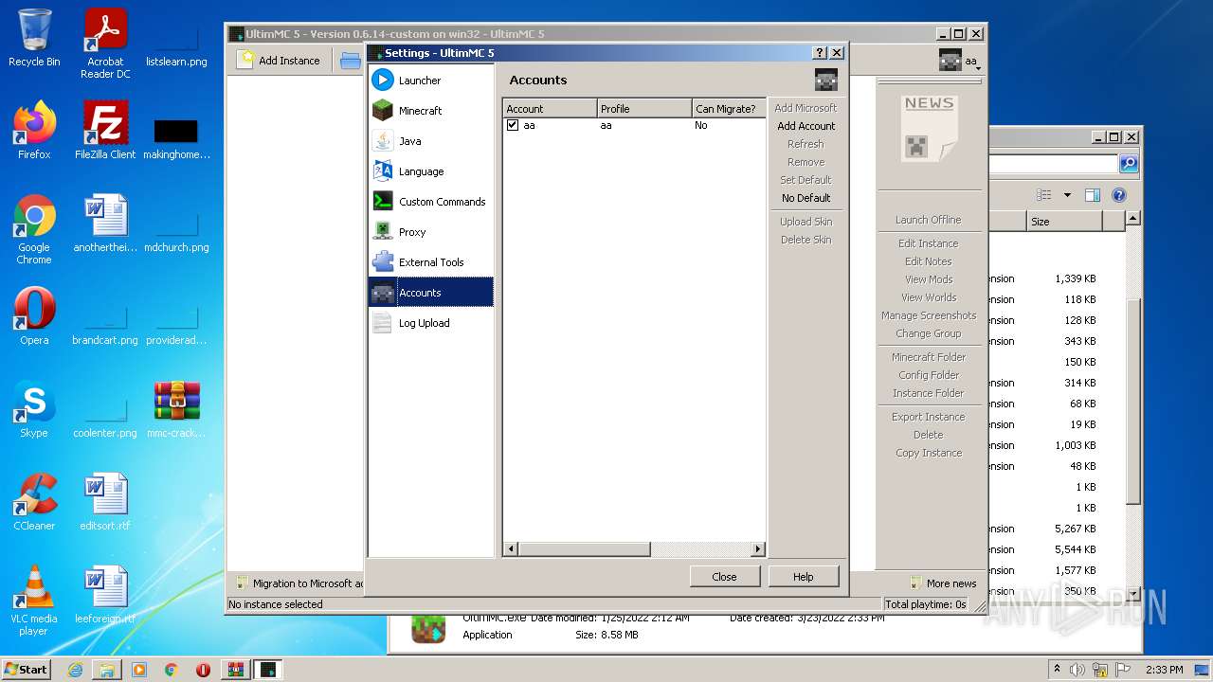
Task: Open the view options dropdown in Explorer
Action: (1067, 195)
